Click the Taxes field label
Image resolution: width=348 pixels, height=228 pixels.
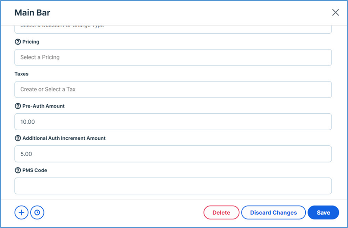(22, 74)
